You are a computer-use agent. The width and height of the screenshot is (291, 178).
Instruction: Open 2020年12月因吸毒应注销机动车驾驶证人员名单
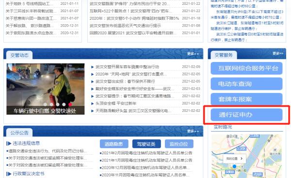[x=145, y=167]
